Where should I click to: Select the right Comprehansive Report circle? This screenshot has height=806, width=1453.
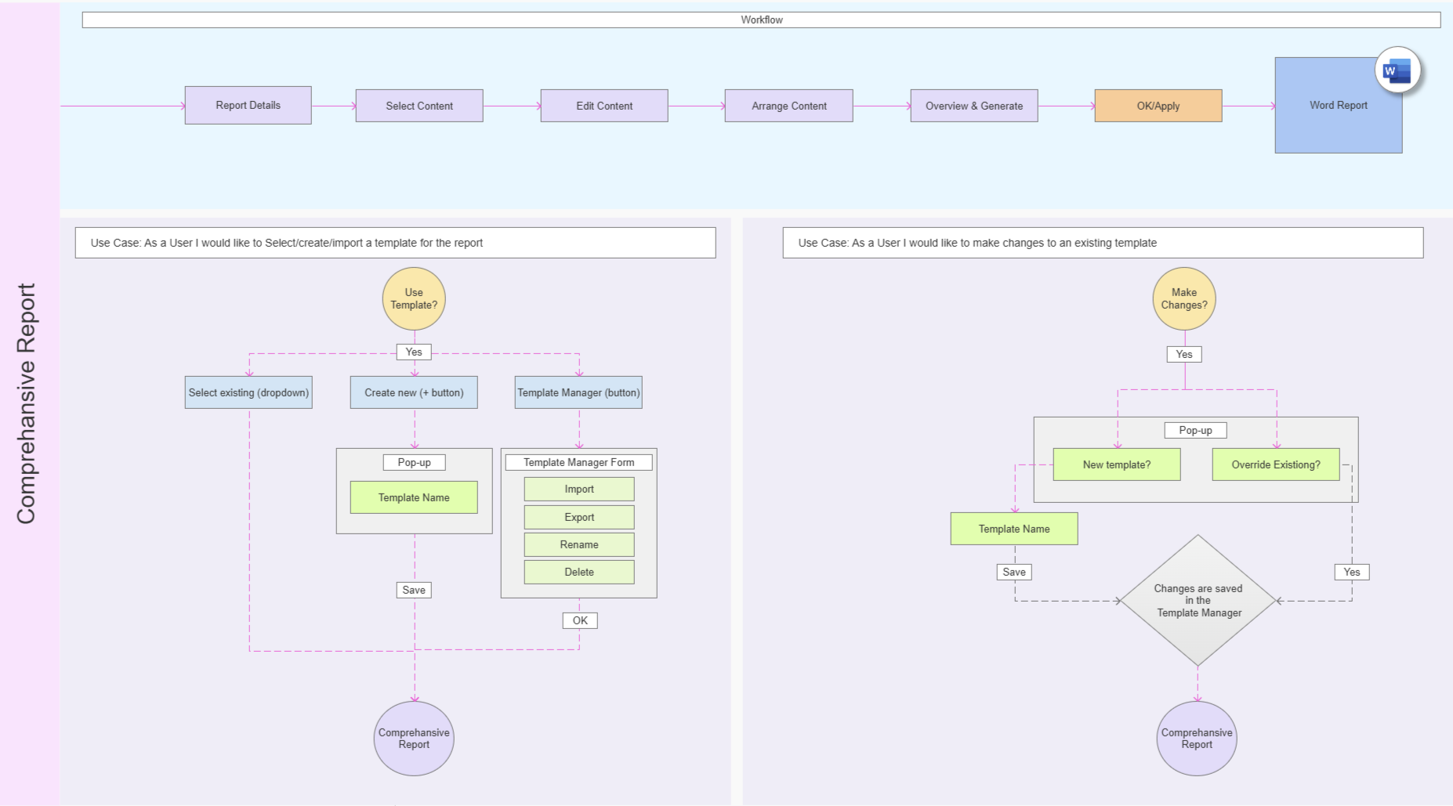click(1197, 739)
